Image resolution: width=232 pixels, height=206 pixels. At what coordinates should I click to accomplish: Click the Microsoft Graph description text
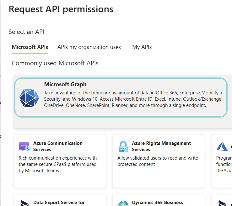click(133, 99)
